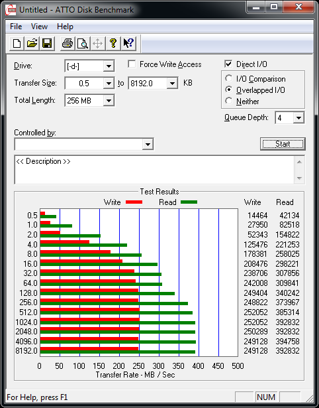The width and height of the screenshot is (319, 408).
Task: Click the read value 394758
Action: coord(288,341)
